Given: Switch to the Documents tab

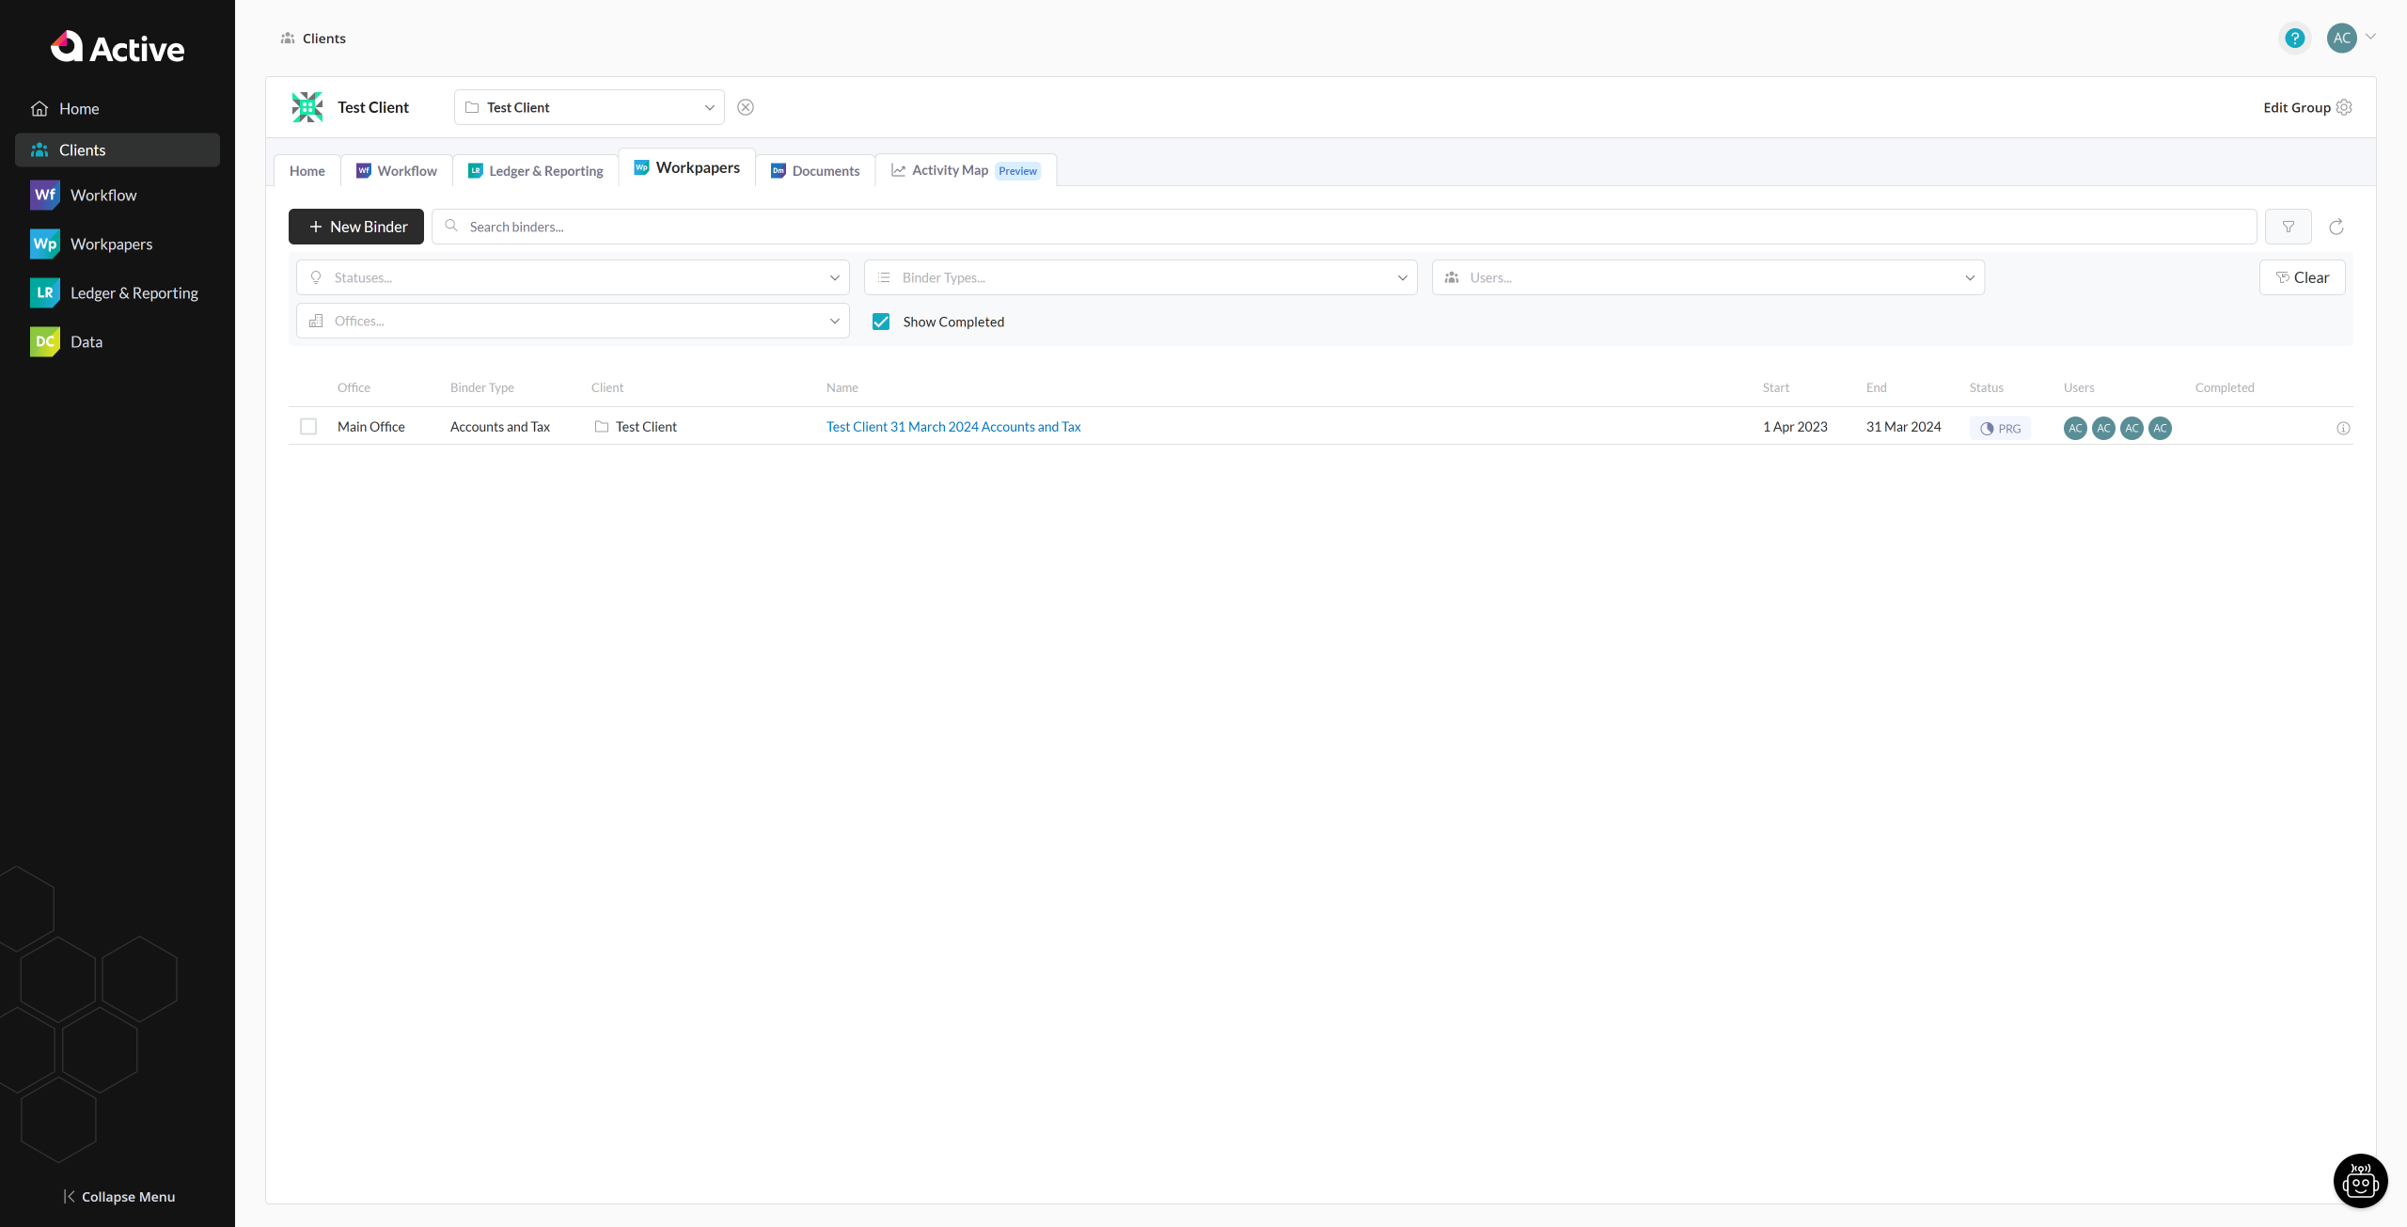Looking at the screenshot, I should (x=815, y=170).
